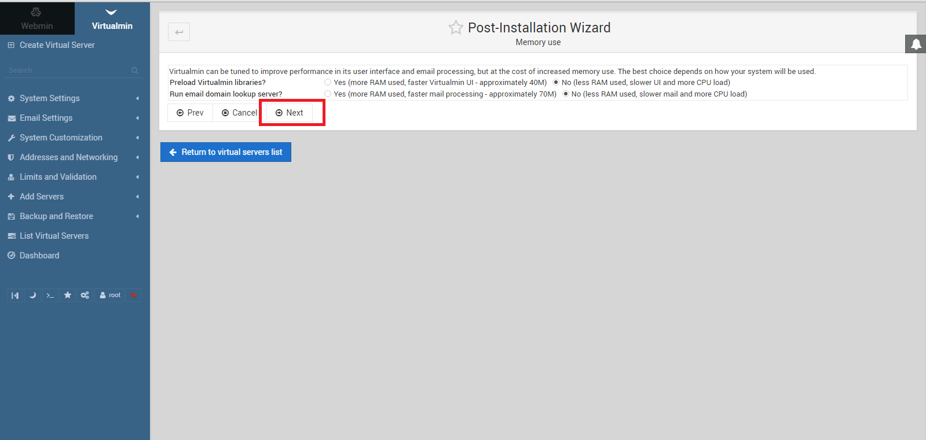
Task: Expand Backup and Restore menu
Action: click(75, 216)
